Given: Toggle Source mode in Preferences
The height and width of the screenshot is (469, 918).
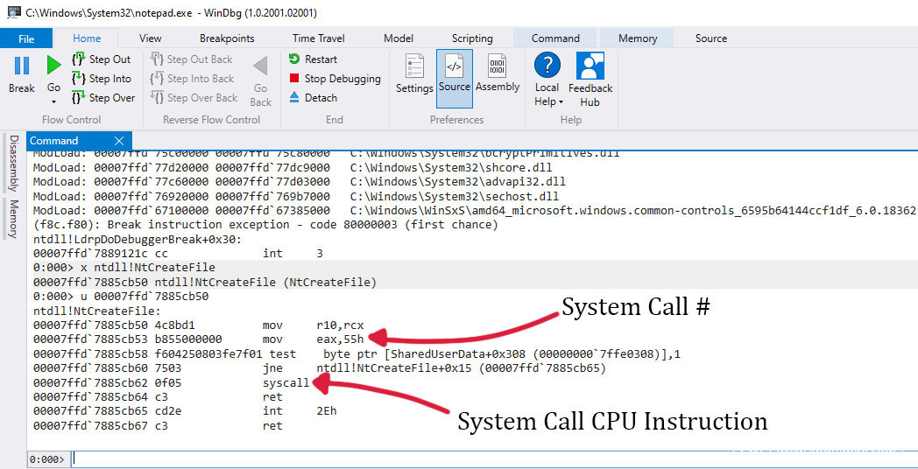Looking at the screenshot, I should click(455, 73).
